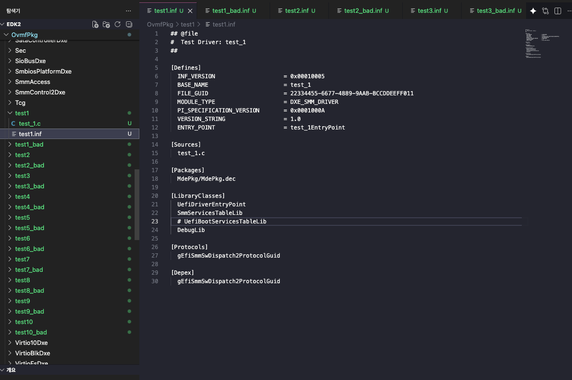Viewport: 572px width, 380px height.
Task: Click the New Folder icon in the explorer
Action: (106, 24)
